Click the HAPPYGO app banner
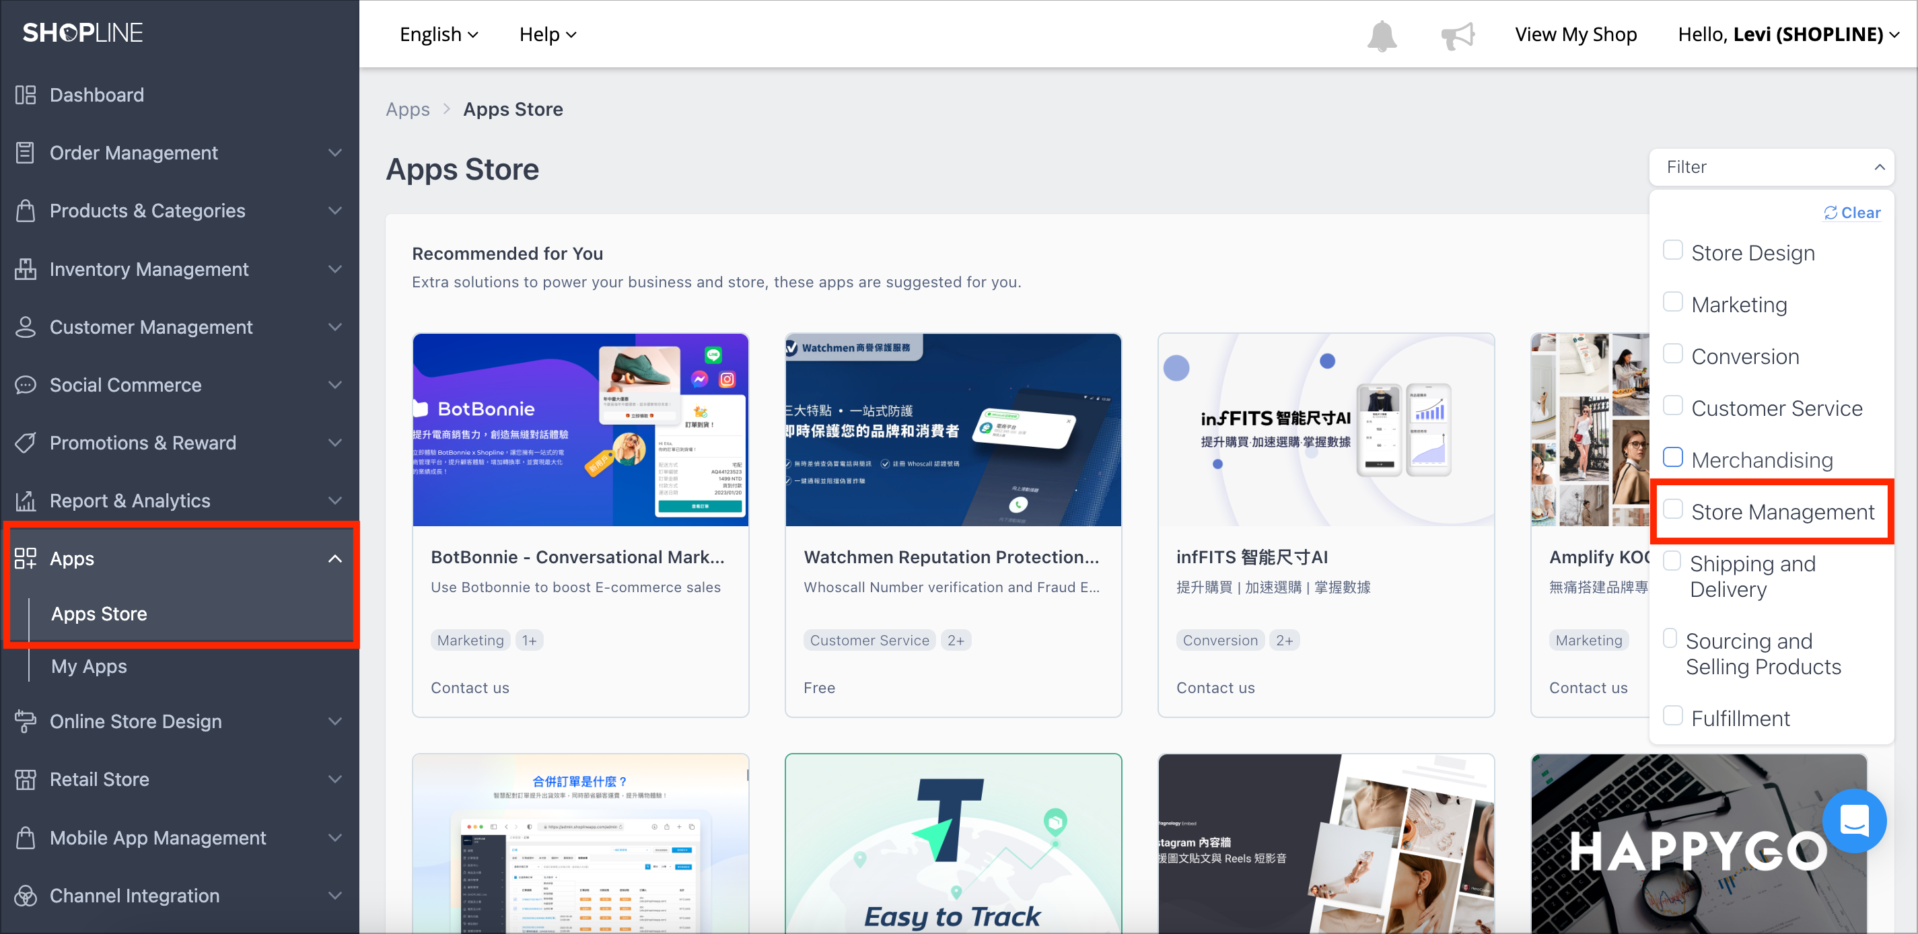1918x934 pixels. pyautogui.click(x=1699, y=843)
